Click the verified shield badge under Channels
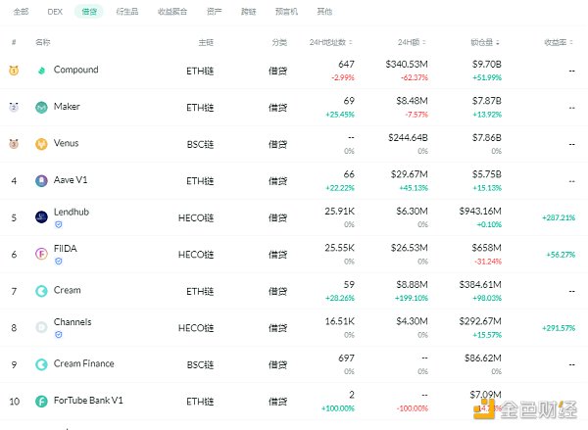588x430 pixels. pos(59,335)
